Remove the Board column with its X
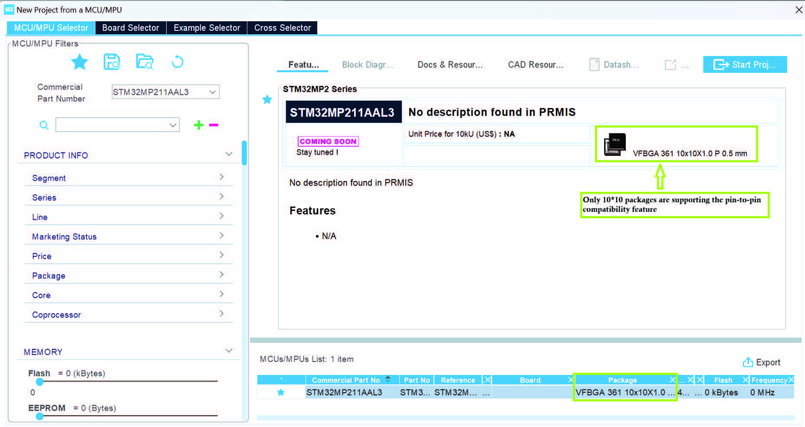Image resolution: width=805 pixels, height=427 pixels. [x=571, y=380]
